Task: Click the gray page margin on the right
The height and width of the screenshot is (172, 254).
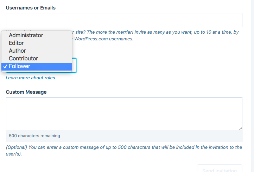Action: coord(252,86)
